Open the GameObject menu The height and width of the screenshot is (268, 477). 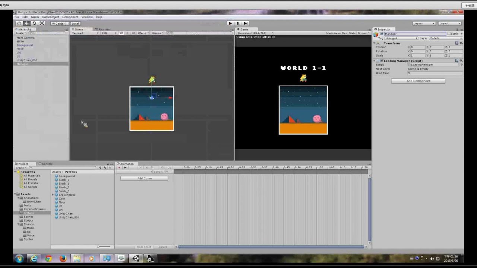50,17
